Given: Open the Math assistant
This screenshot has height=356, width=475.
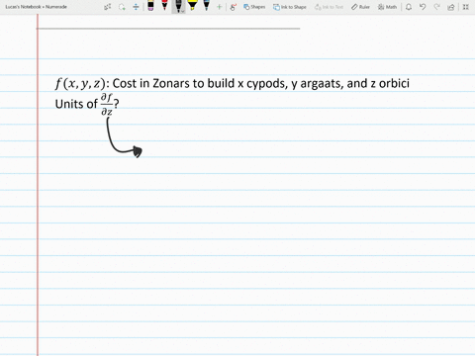Looking at the screenshot, I should click(387, 7).
